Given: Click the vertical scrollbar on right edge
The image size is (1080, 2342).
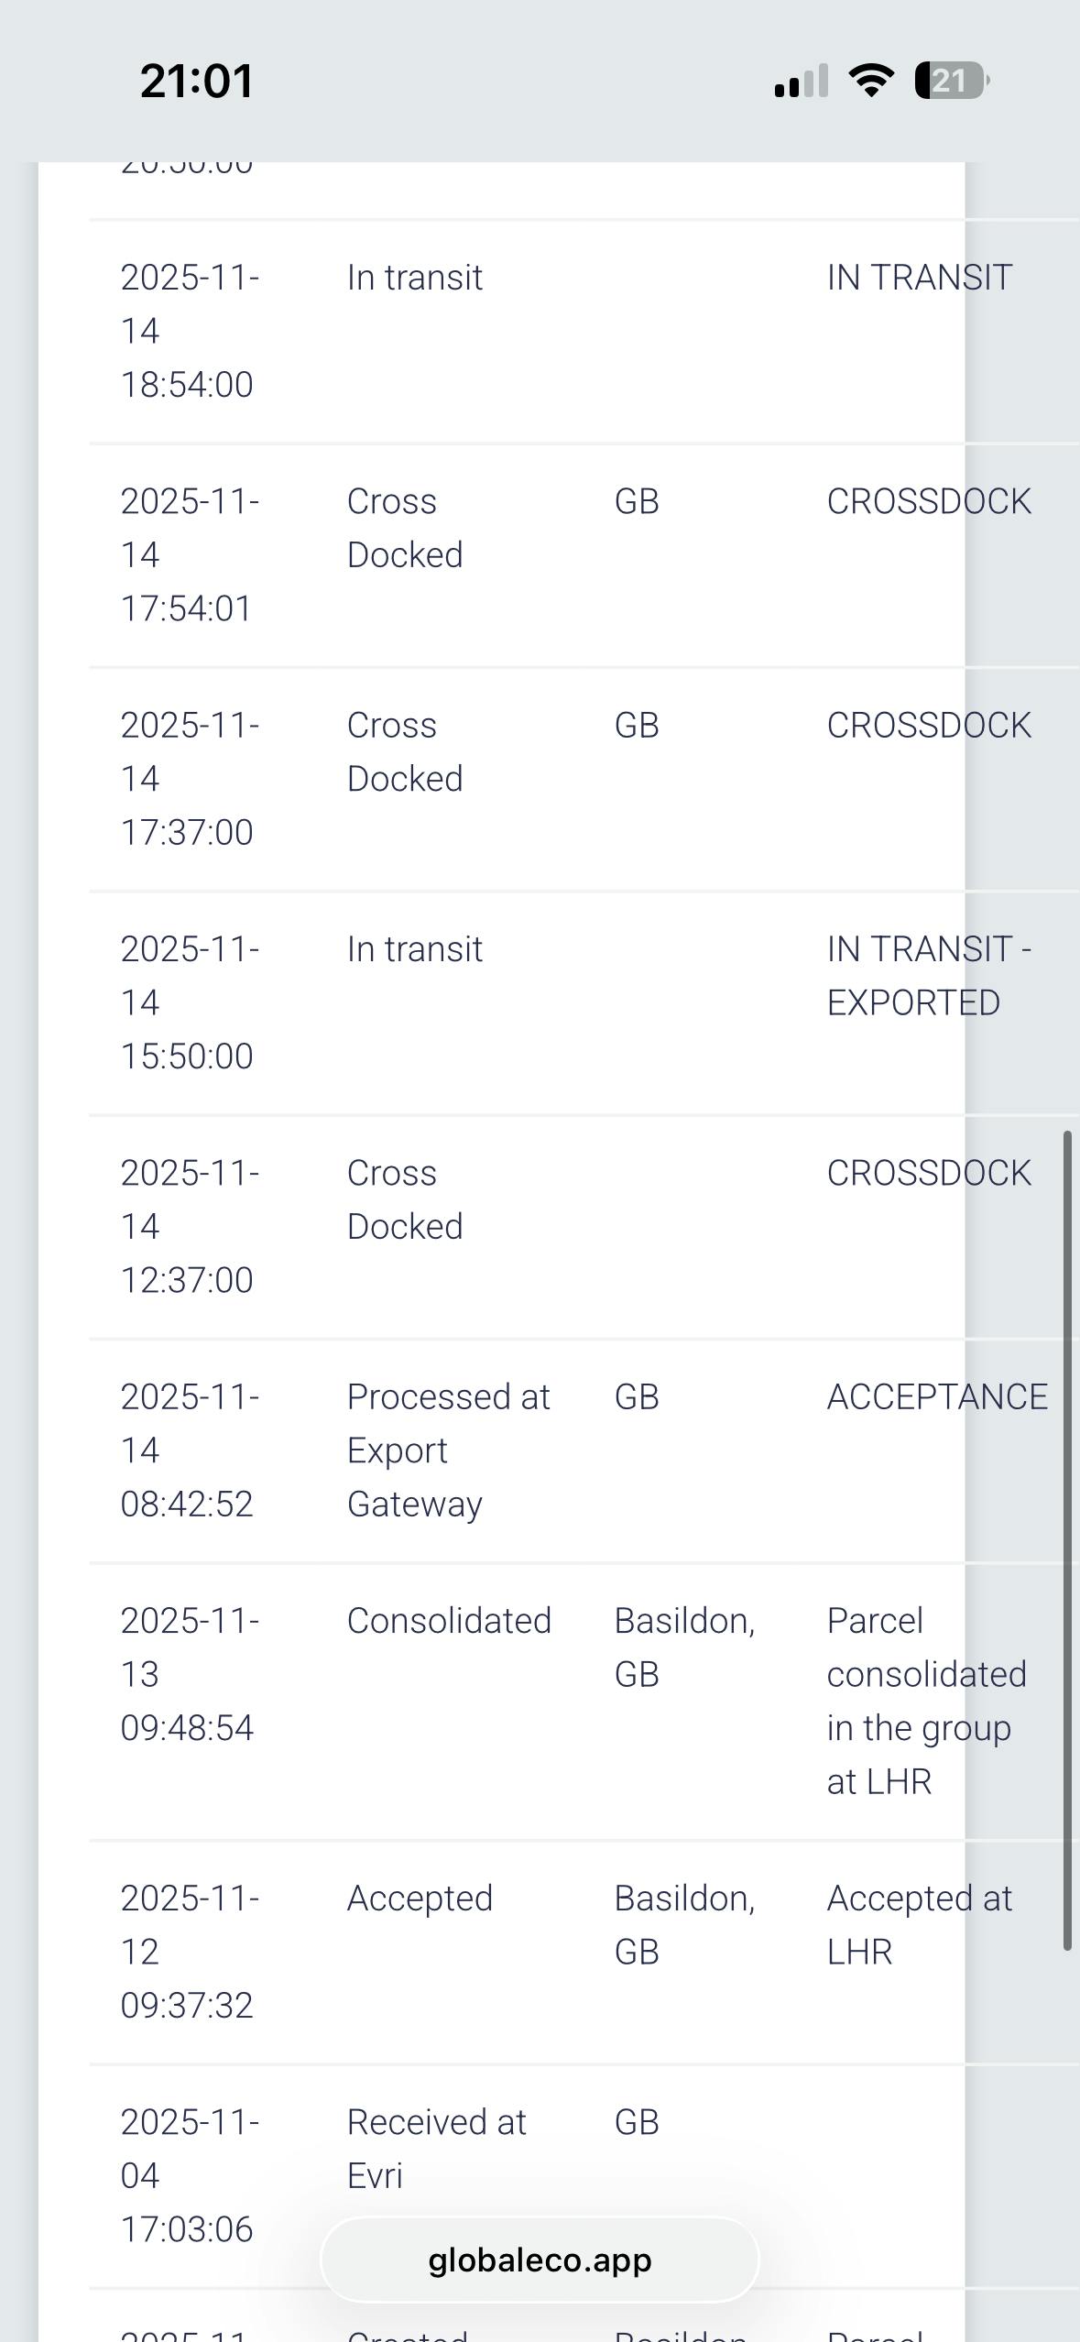Looking at the screenshot, I should point(1067,1539).
